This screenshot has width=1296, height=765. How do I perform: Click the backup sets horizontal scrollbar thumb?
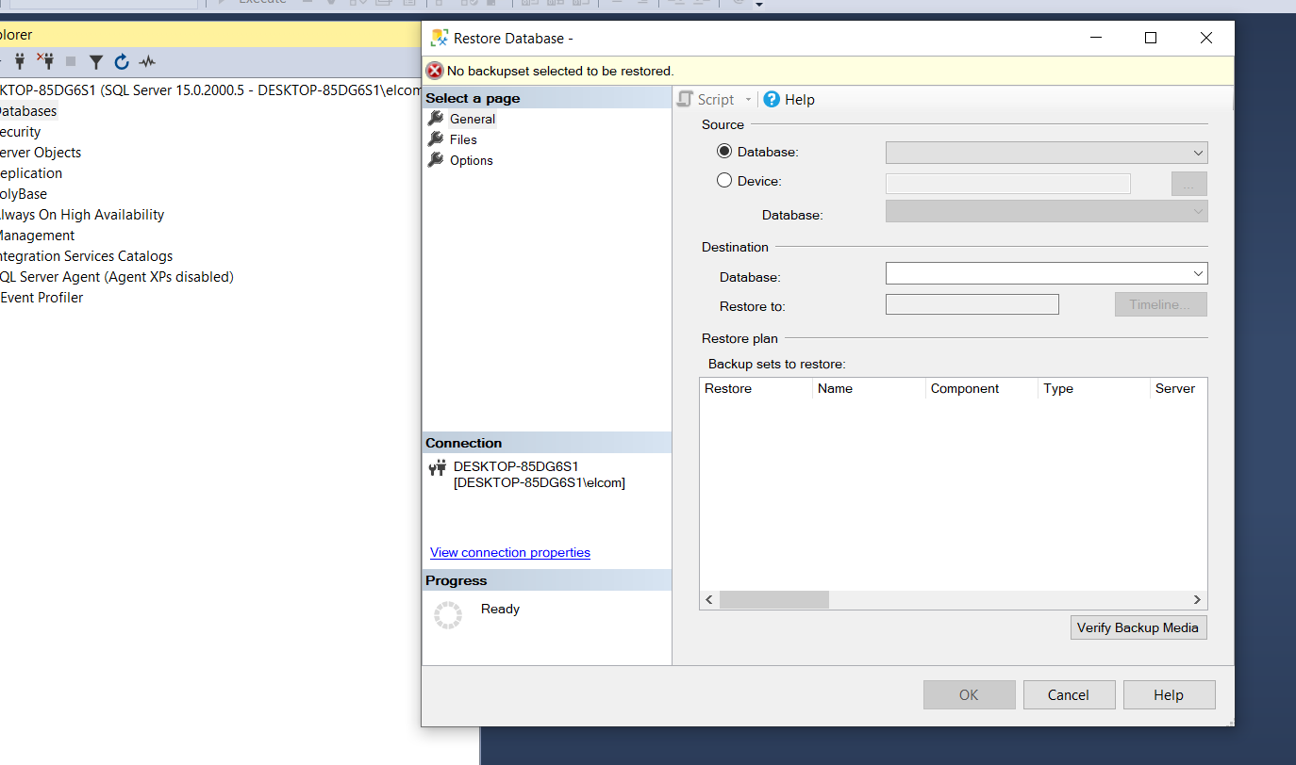click(x=773, y=600)
